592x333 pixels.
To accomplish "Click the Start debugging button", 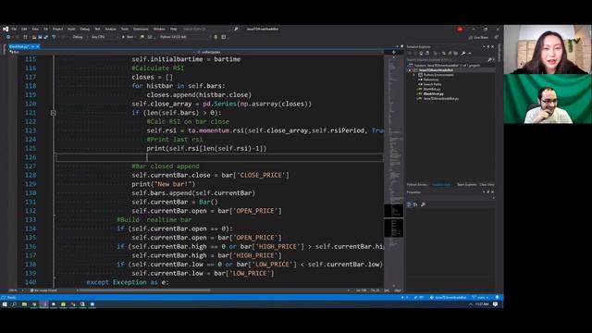I will (128, 37).
